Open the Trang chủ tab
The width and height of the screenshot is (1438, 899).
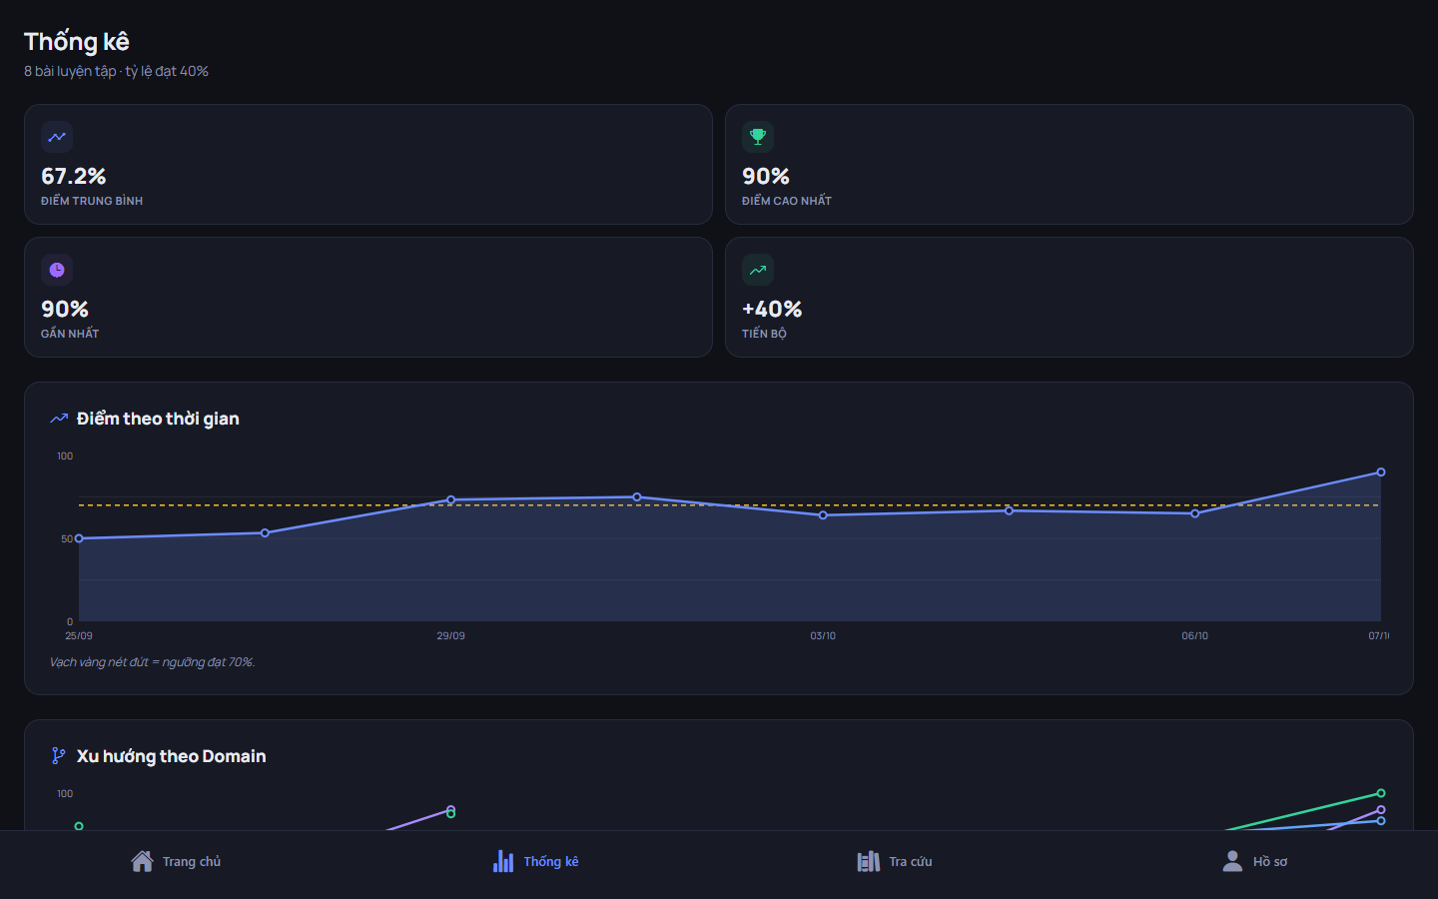176,861
